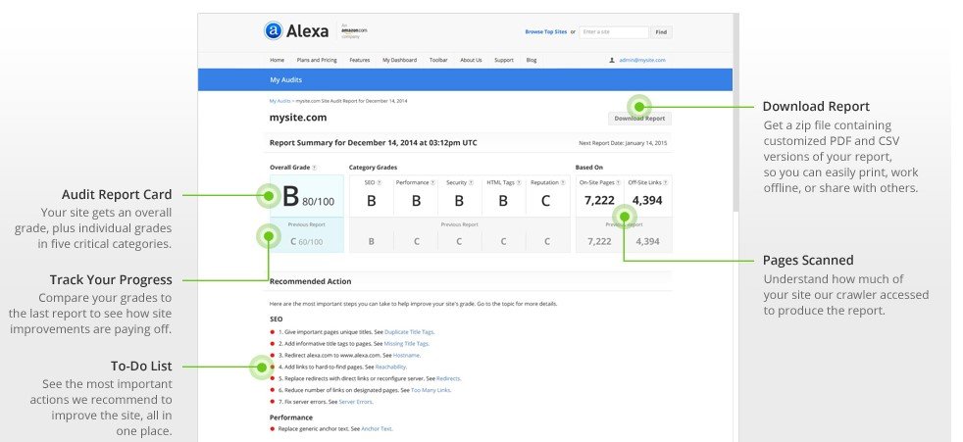
Task: Click the Alexa logo icon
Action: coord(274,30)
